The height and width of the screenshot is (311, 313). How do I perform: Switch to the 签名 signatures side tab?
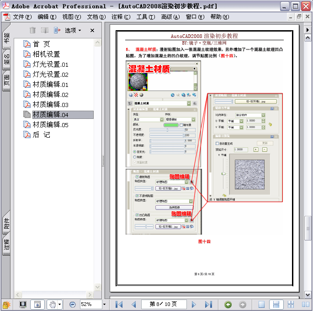6,59
